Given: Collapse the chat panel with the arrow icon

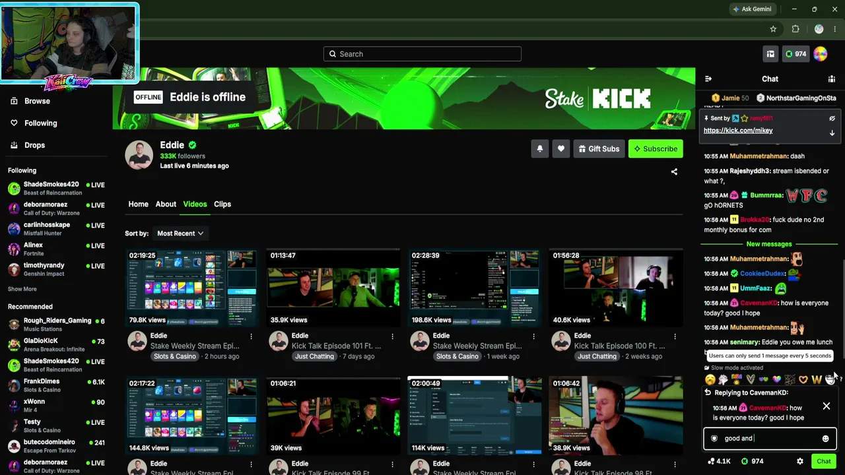Looking at the screenshot, I should (x=708, y=79).
